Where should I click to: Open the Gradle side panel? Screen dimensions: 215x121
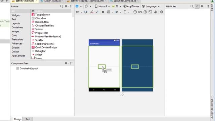pyautogui.click(x=212, y=6)
